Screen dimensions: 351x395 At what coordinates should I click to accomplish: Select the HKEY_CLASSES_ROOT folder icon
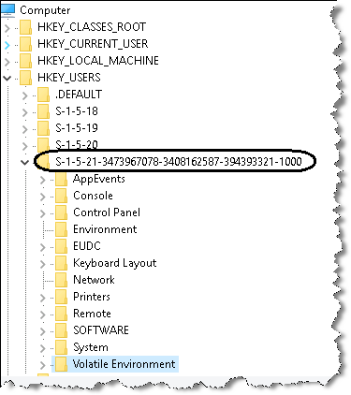coord(25,27)
